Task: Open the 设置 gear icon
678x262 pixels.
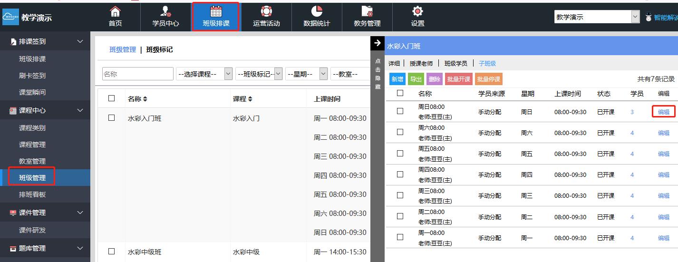Action: tap(417, 11)
